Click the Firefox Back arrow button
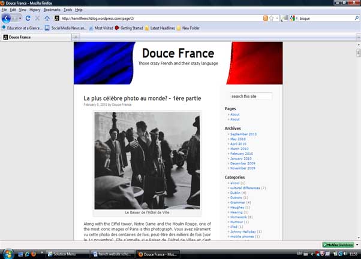This screenshot has height=259, width=361. click(x=6, y=19)
